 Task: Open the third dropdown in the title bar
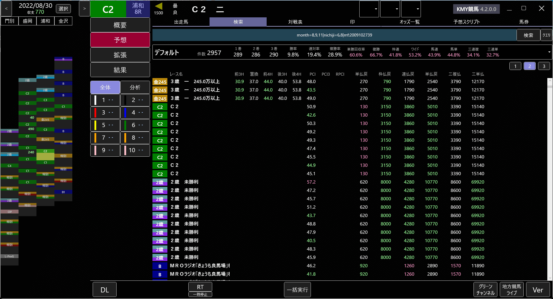pyautogui.click(x=411, y=9)
